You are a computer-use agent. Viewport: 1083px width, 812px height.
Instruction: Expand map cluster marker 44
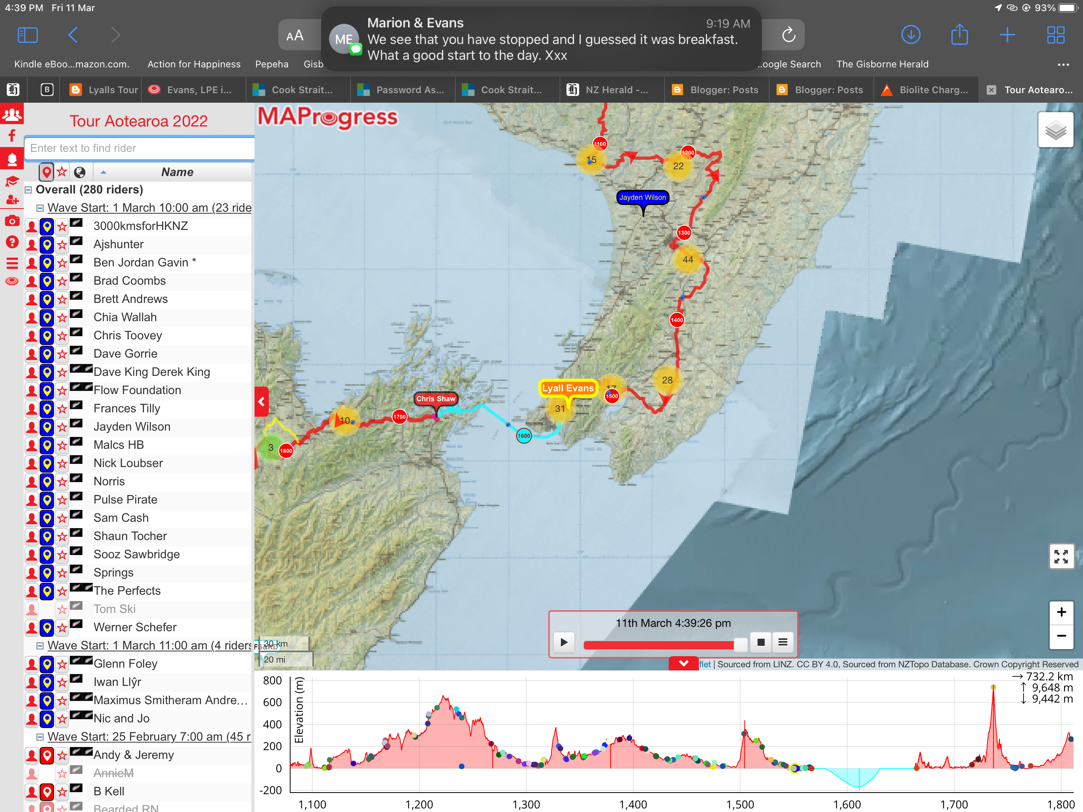pyautogui.click(x=687, y=260)
